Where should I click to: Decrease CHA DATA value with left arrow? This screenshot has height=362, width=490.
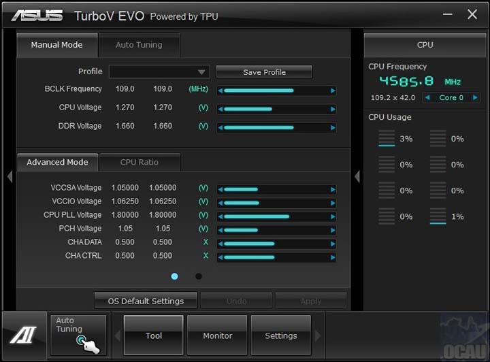[220, 244]
